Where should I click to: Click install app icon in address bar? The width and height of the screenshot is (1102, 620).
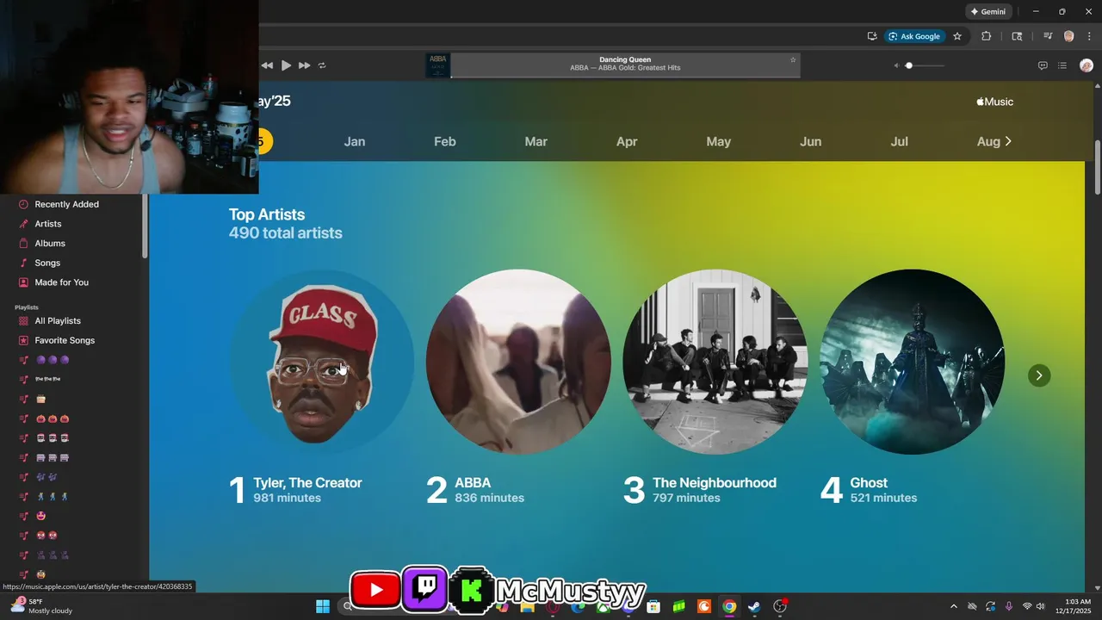[x=872, y=36]
